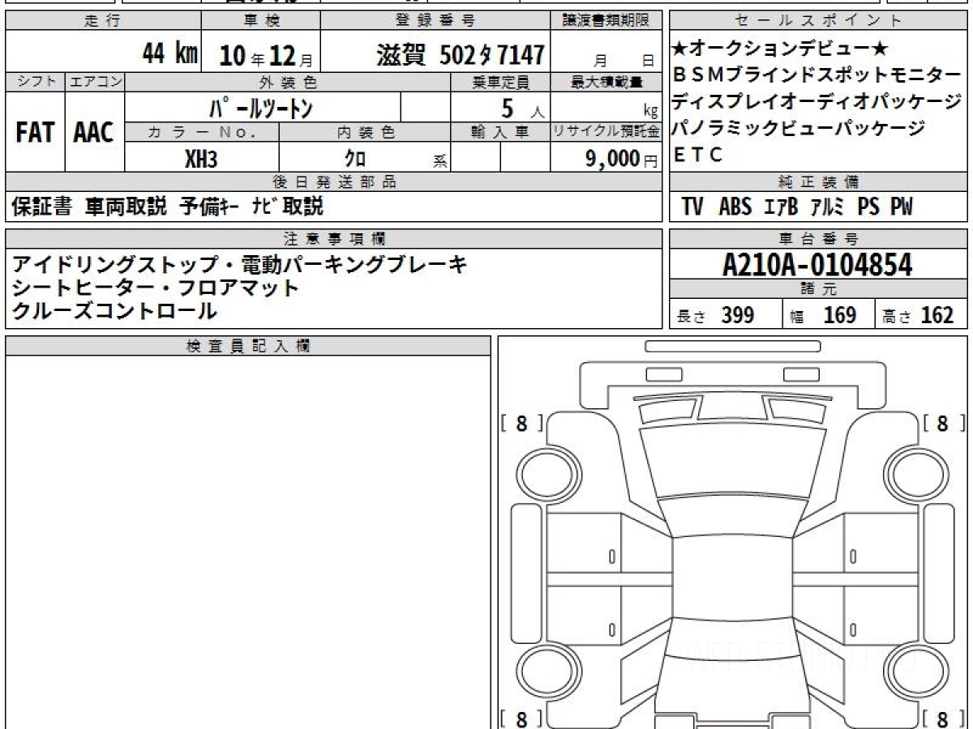Click the 最大積載量 header

607,81
